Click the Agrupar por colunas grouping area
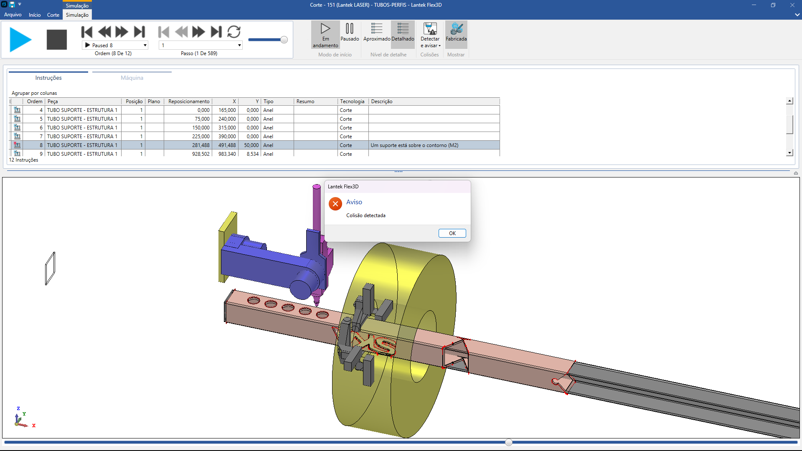This screenshot has width=802, height=451. pos(34,93)
